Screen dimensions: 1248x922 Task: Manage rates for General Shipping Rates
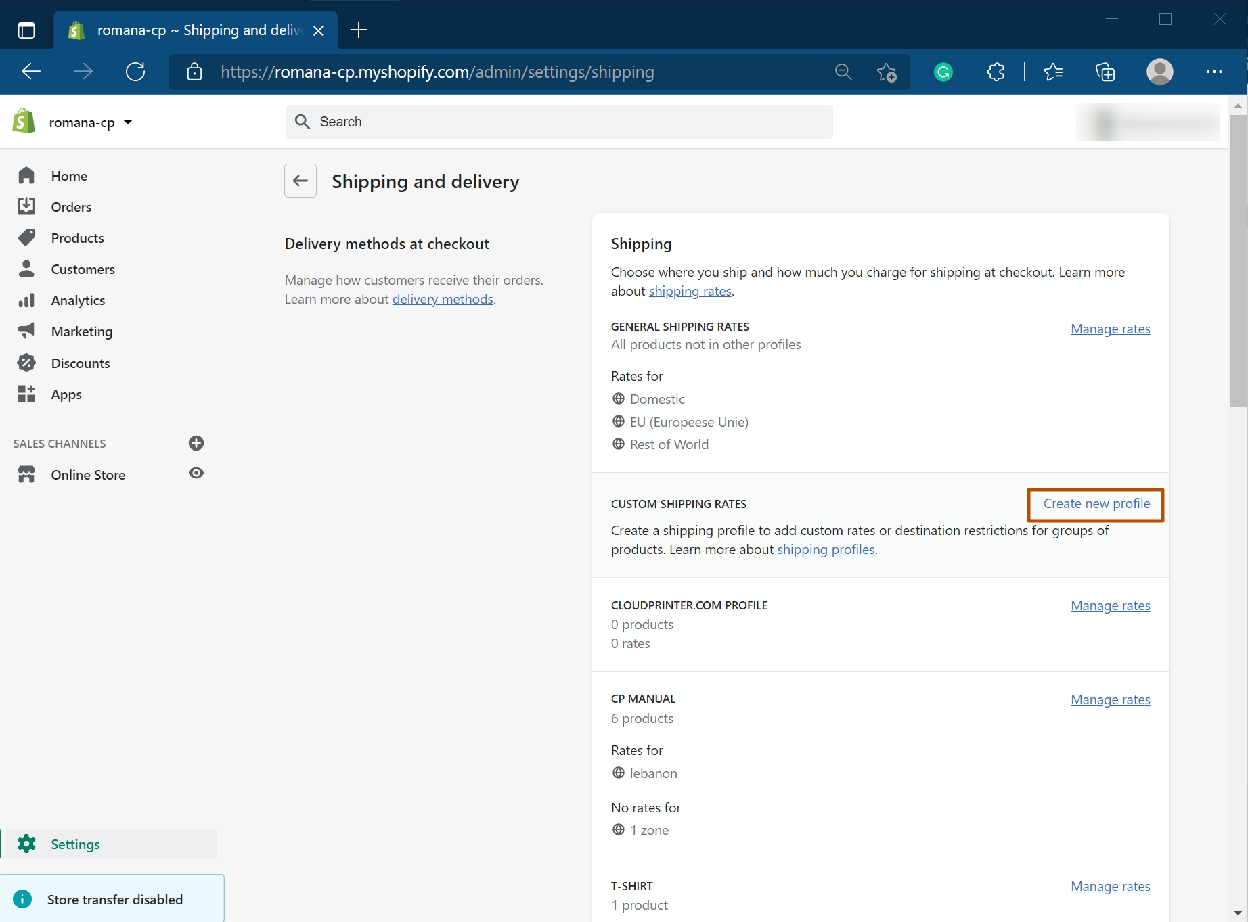[x=1110, y=329]
